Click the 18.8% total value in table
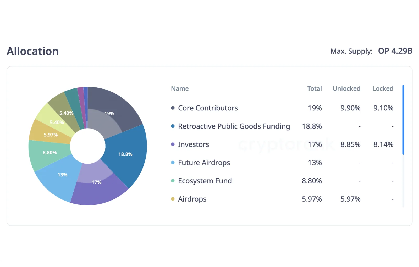419x267 pixels. 312,126
